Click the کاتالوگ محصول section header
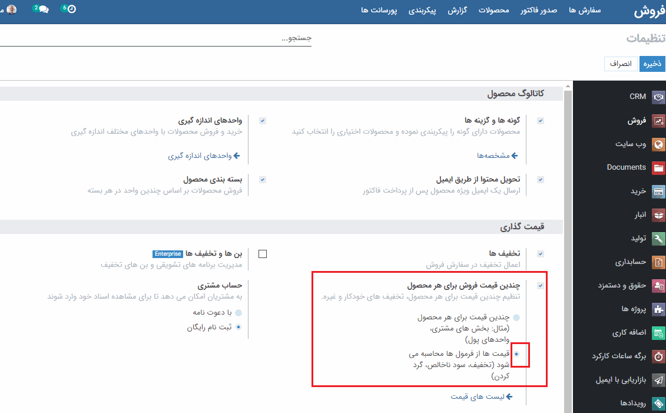Screen dimensions: 666x413 (516, 94)
